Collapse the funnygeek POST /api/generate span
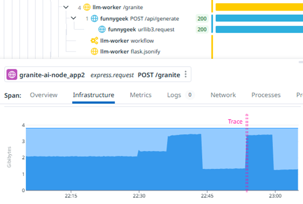303x204 pixels. tap(74, 18)
